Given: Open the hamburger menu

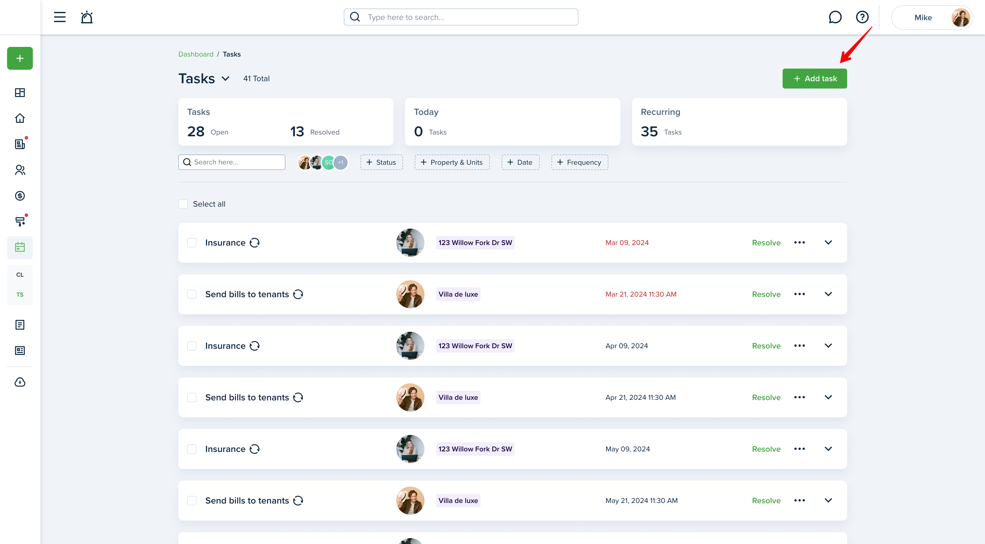Looking at the screenshot, I should pyautogui.click(x=60, y=17).
